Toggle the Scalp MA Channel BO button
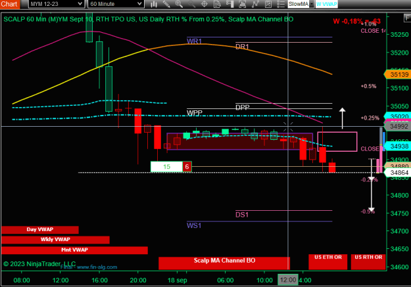The image size is (411, 287). pos(224,263)
